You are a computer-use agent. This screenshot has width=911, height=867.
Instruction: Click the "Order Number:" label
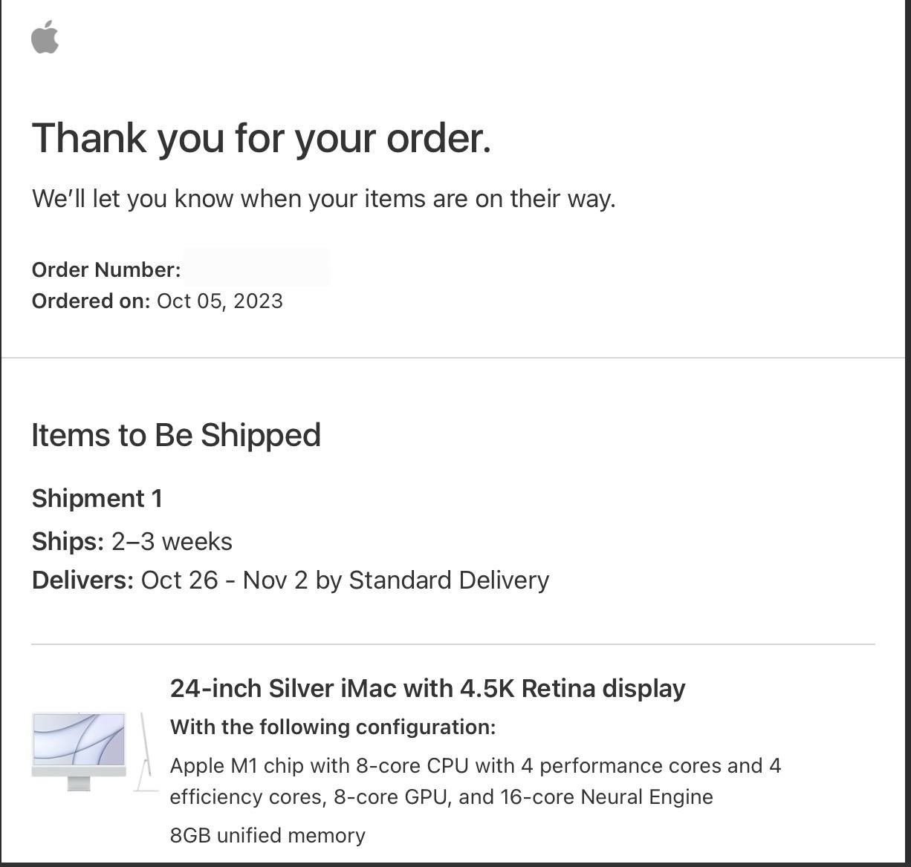(x=106, y=269)
